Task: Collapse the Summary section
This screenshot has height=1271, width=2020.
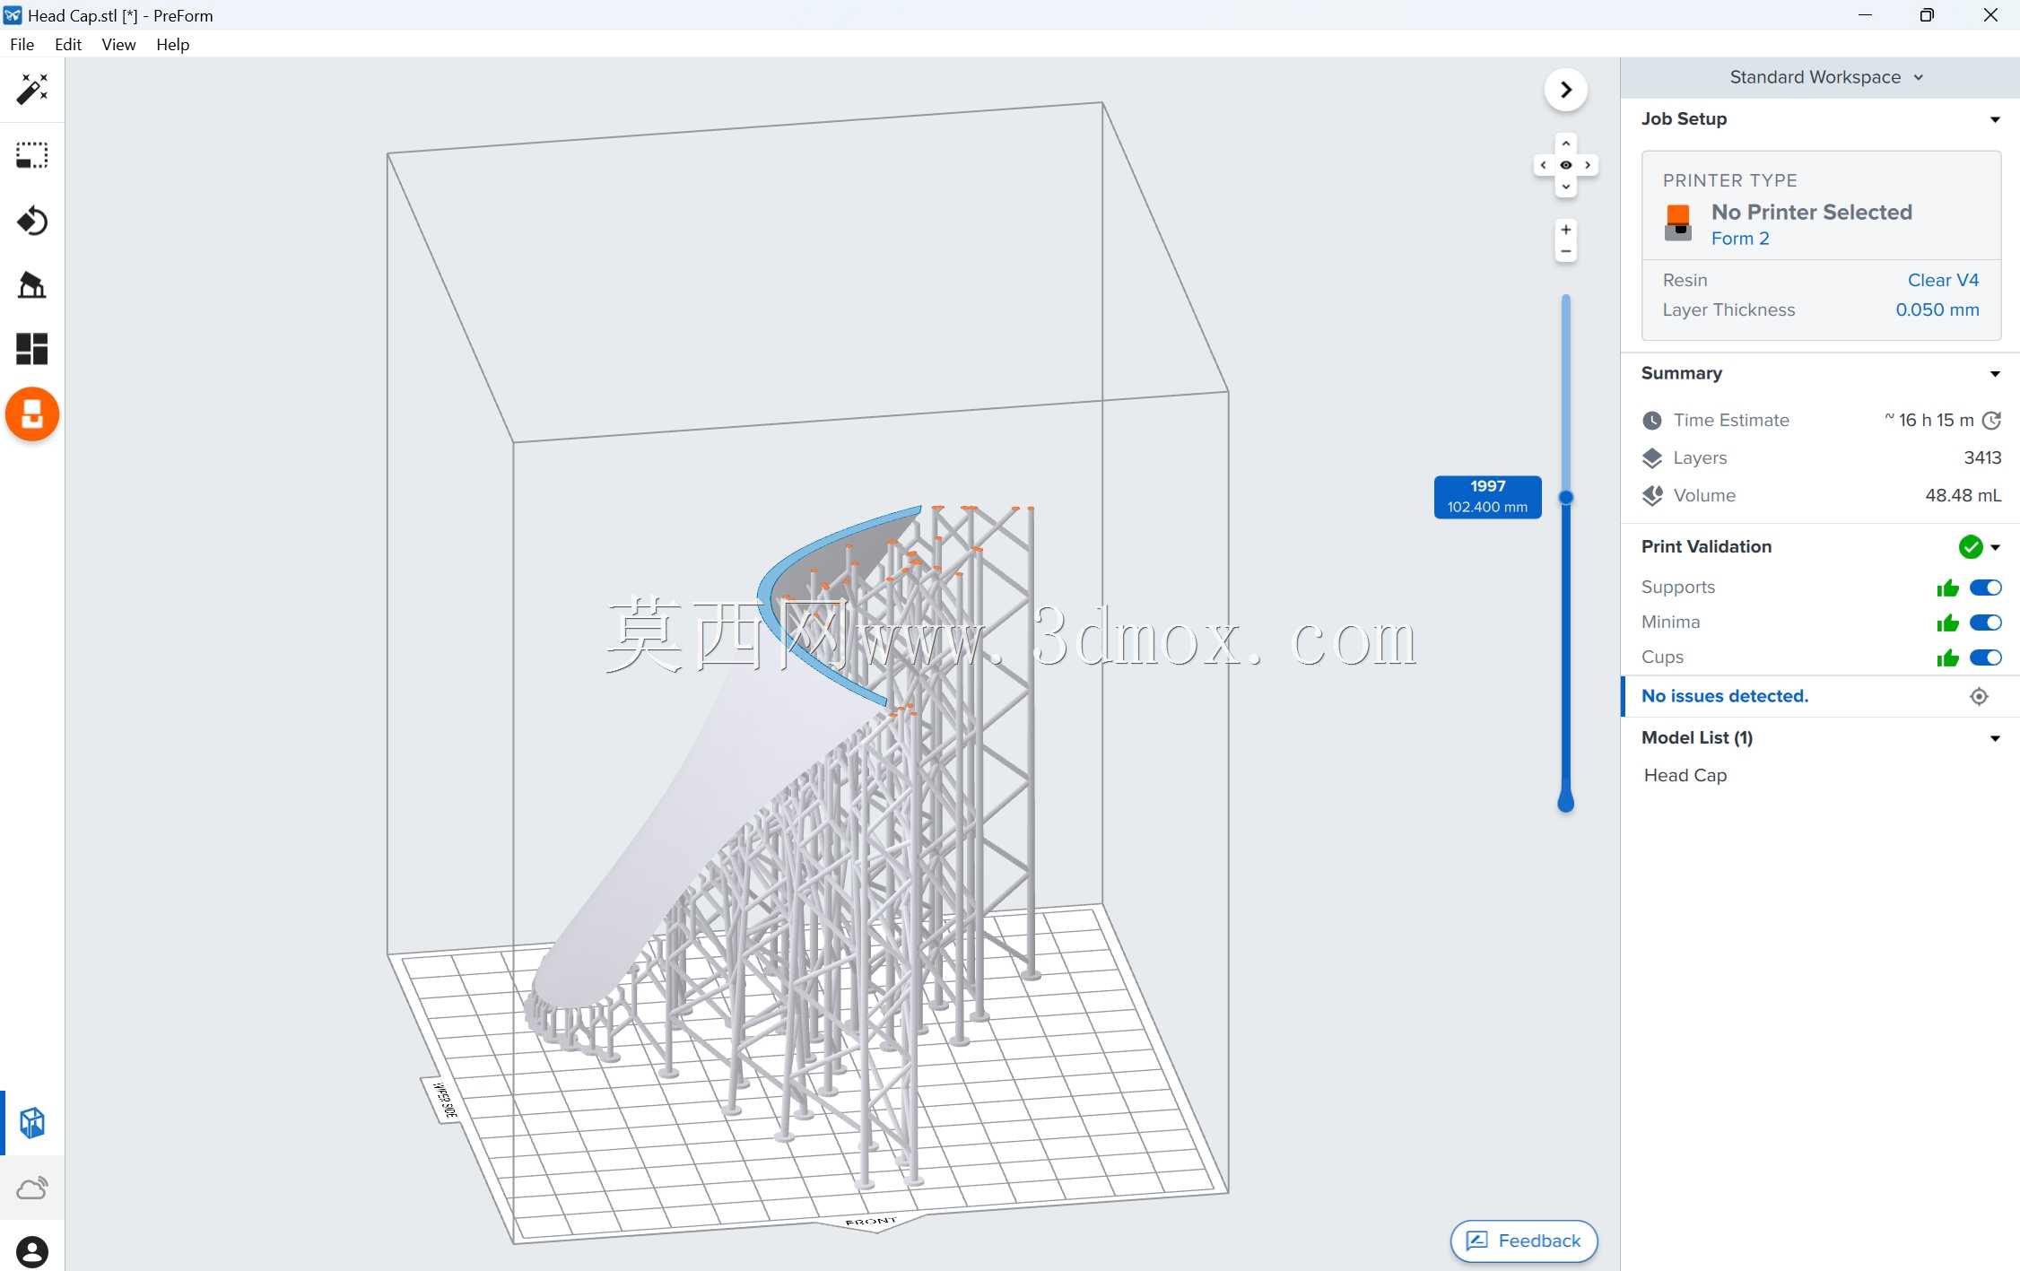Action: coord(1995,374)
